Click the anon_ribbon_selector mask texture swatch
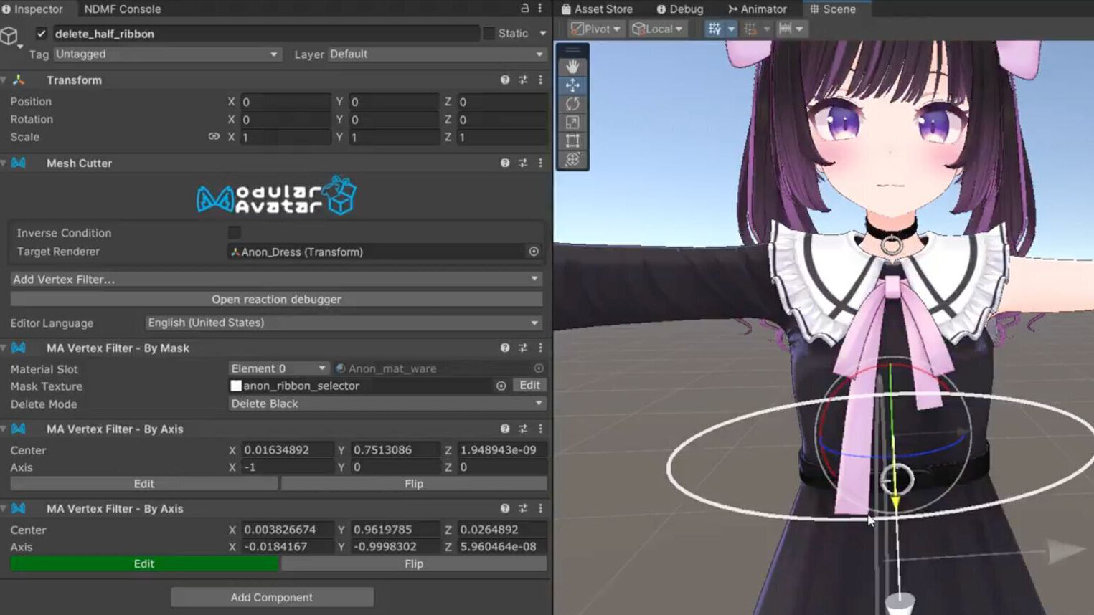1094x615 pixels. (236, 386)
